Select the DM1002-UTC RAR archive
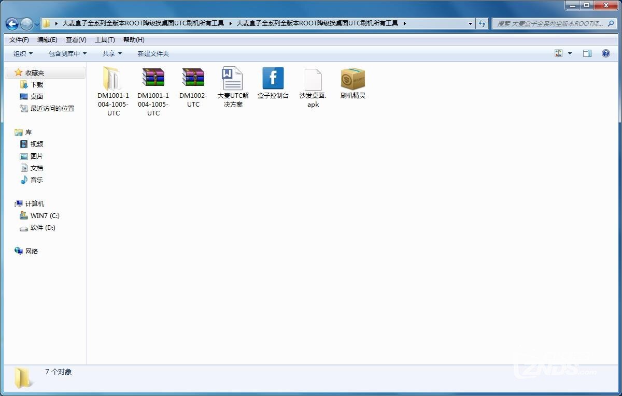 point(193,78)
